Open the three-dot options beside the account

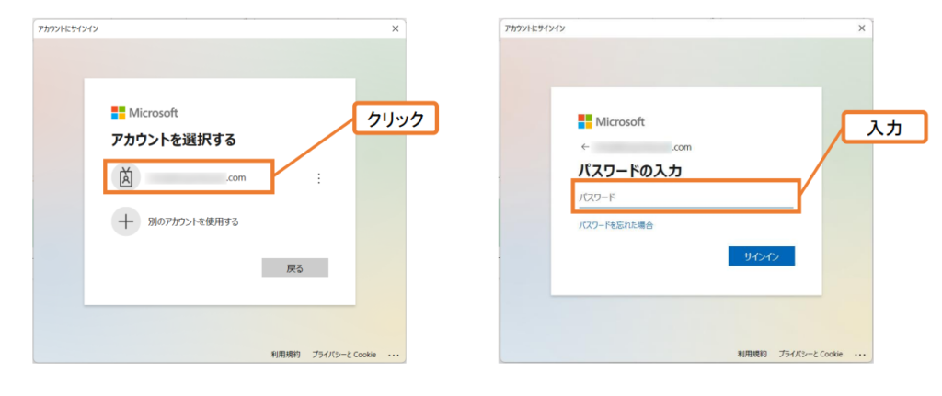pos(319,178)
